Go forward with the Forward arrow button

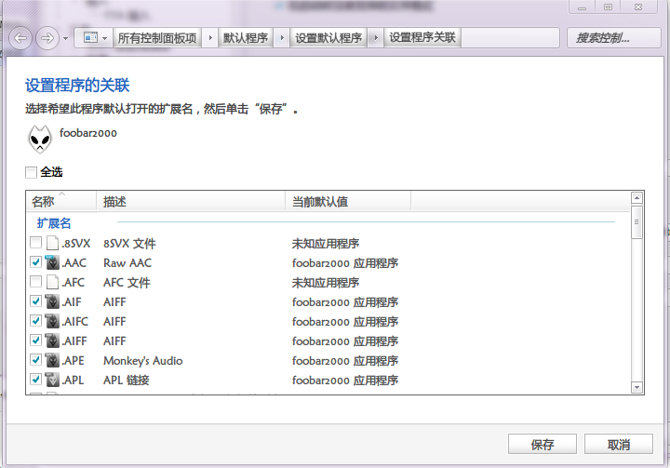coord(47,38)
